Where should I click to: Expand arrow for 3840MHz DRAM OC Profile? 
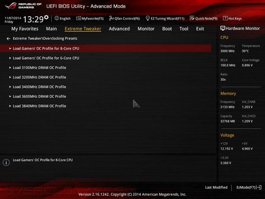(10, 106)
